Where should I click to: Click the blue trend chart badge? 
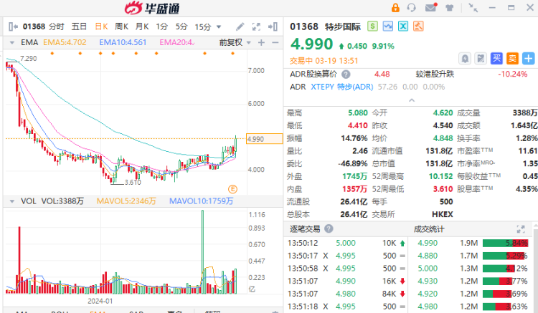click(x=387, y=26)
